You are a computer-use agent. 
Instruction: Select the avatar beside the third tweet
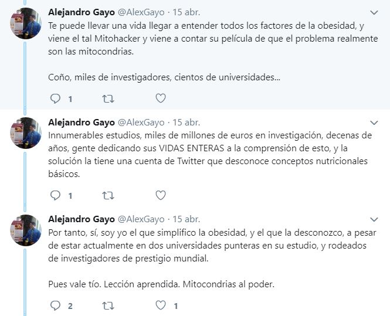coord(26,230)
